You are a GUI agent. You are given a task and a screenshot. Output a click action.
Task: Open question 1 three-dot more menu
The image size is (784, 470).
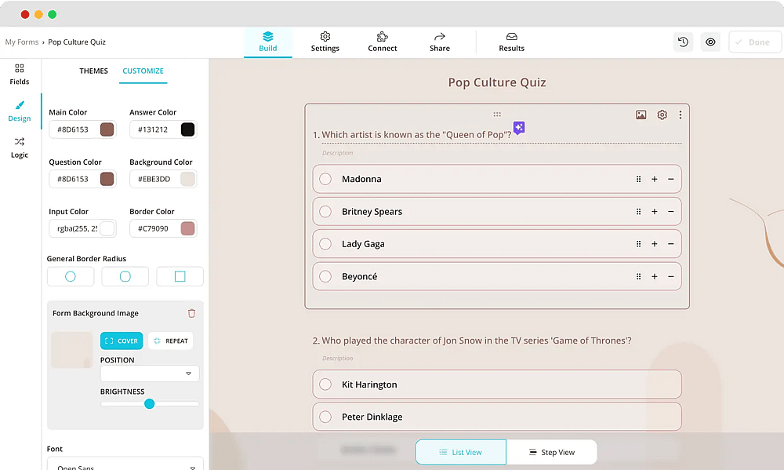point(680,115)
